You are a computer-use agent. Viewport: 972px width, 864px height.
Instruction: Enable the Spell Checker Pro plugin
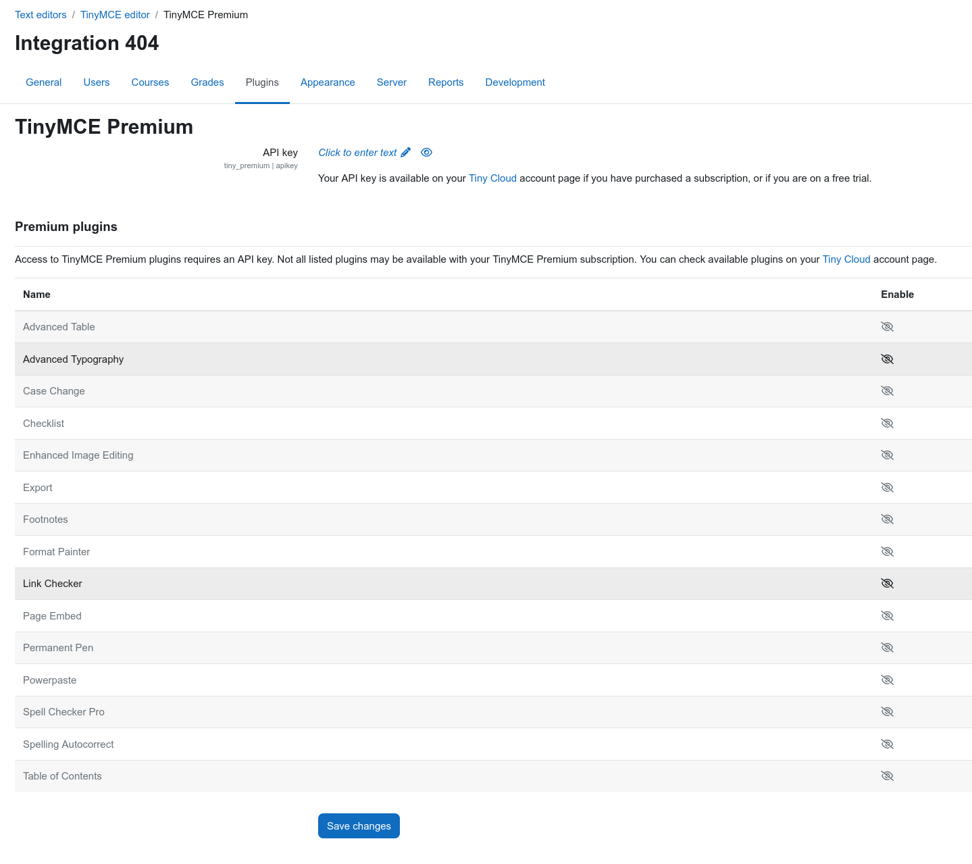click(888, 712)
